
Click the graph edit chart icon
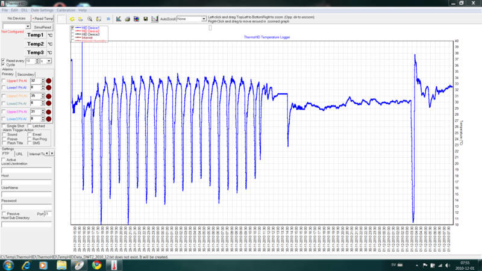point(118,19)
